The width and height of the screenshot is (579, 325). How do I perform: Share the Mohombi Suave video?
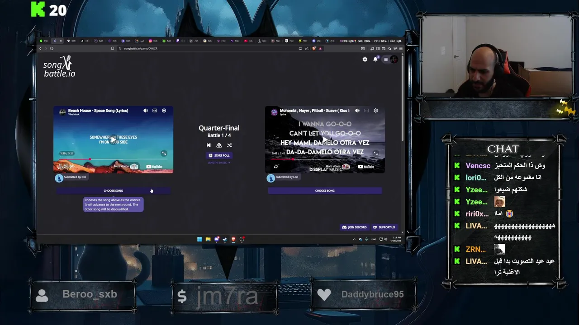pos(276,167)
